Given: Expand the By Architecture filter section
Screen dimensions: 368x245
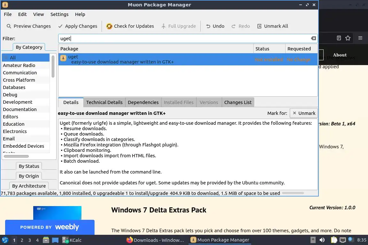Looking at the screenshot, I should (29, 186).
